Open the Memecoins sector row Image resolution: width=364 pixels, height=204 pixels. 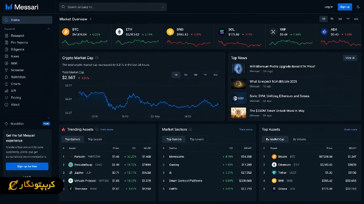click(x=207, y=157)
